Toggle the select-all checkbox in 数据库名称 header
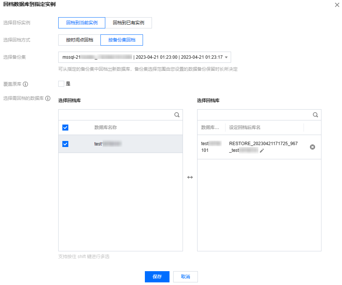Image resolution: width=342 pixels, height=285 pixels. click(65, 128)
